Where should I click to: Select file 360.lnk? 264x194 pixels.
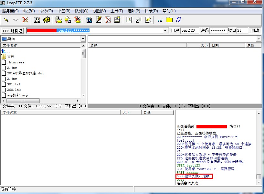click(11, 90)
